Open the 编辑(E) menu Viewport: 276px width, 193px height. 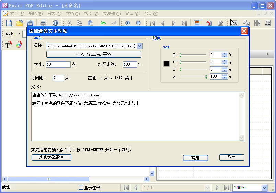point(36,13)
